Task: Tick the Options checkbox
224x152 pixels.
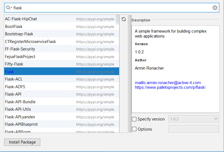Action: (x=134, y=129)
